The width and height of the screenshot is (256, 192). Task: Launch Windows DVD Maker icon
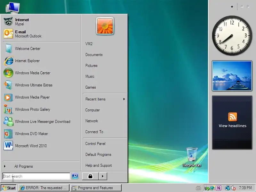point(8,134)
